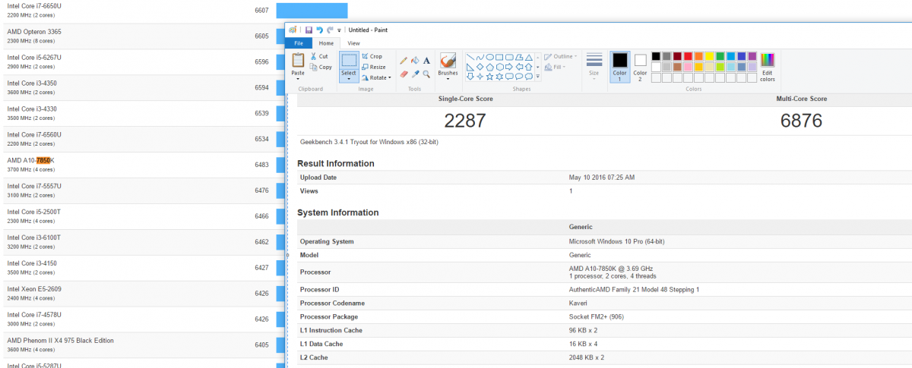Click AMD Phenom II X4 975 Black Edition entry

(x=61, y=341)
